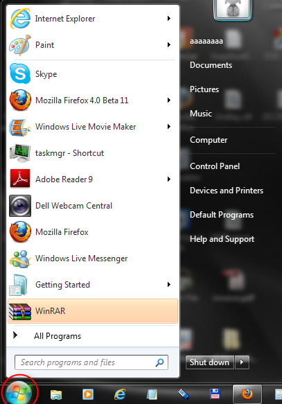282x404 pixels.
Task: Open Computer from Start menu
Action: pos(209,140)
